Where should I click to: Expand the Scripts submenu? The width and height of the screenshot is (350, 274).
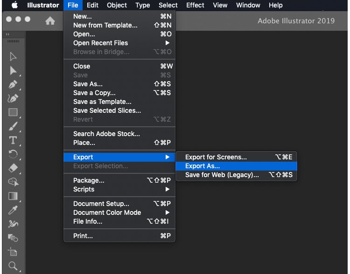coord(119,189)
